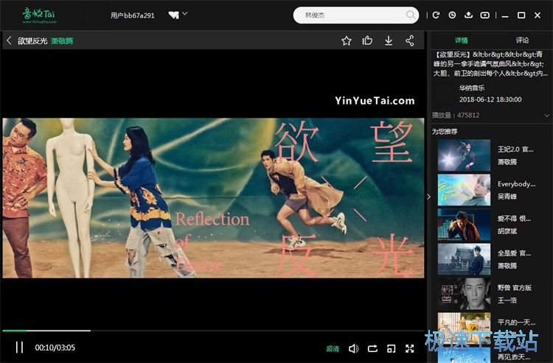The image size is (553, 363).
Task: Click the VIP crown icon
Action: point(173,15)
